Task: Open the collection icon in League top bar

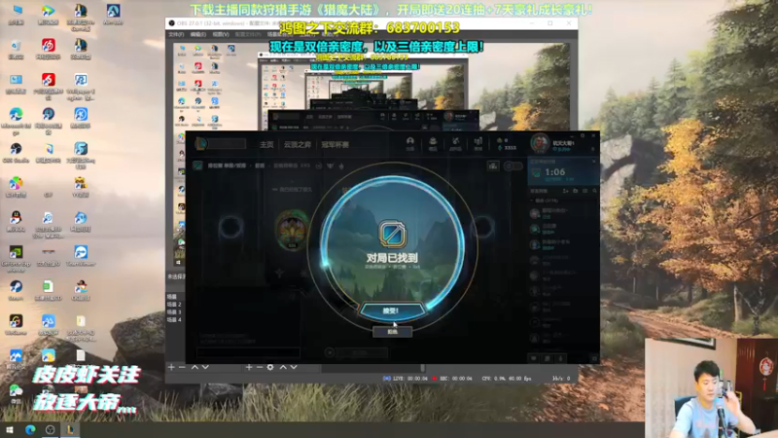Action: (433, 143)
